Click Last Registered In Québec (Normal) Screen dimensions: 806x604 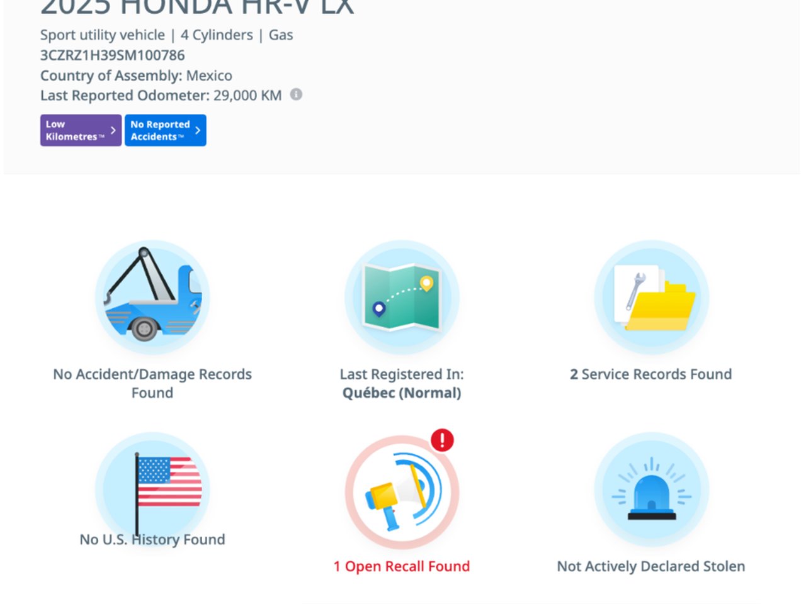coord(402,383)
